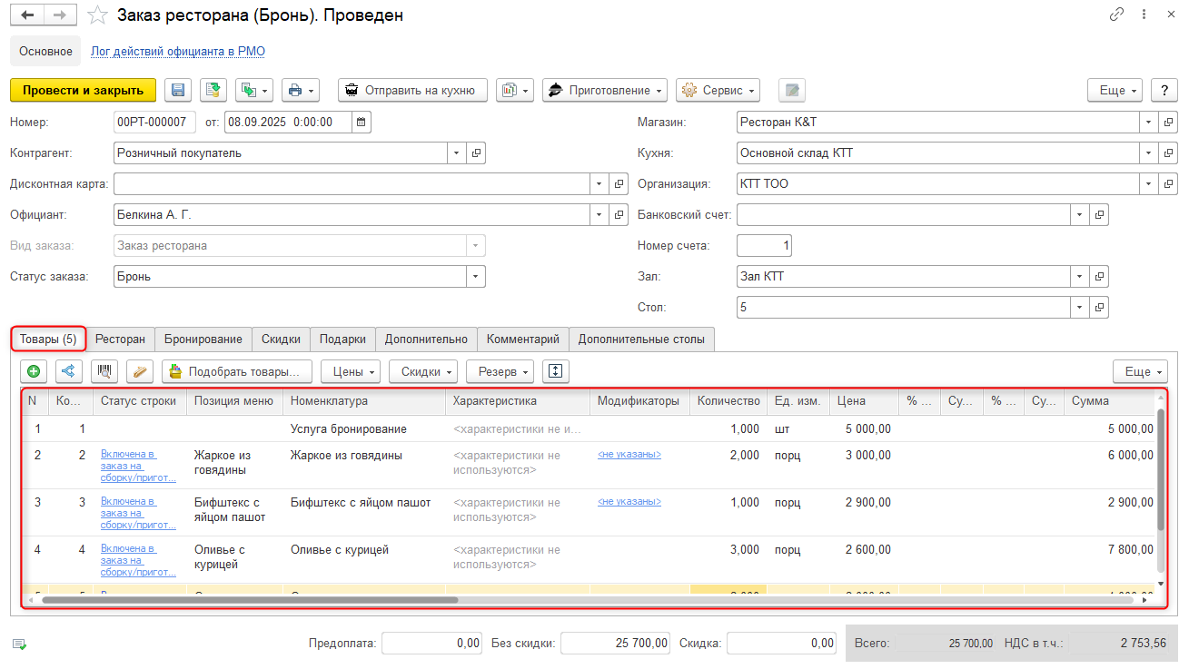Click <не указаны> link for Бифштекс row
Screen dimensions: 1189x669
[x=629, y=501]
